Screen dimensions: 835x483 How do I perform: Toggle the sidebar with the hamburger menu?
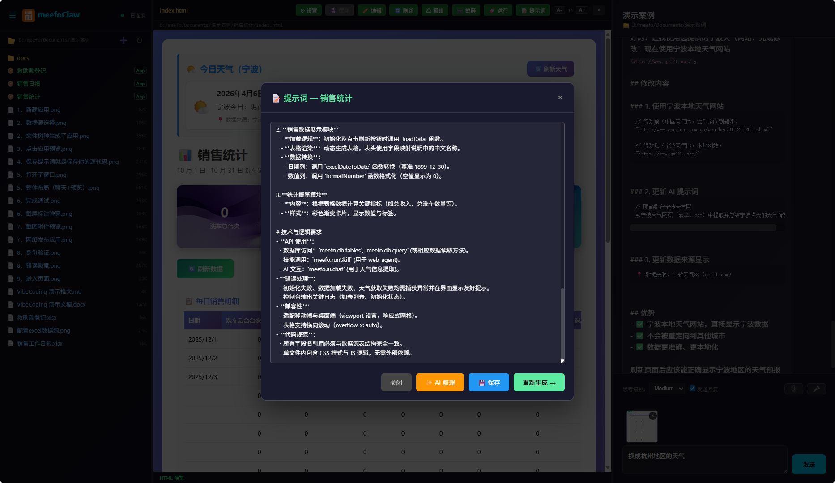(13, 15)
